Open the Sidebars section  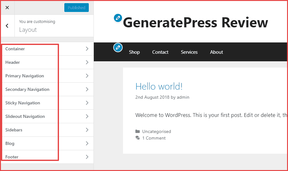click(x=47, y=130)
